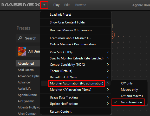This screenshot has width=150, height=116.
Task: Click the All Banks artwork thumbnail
Action: coord(22,51)
